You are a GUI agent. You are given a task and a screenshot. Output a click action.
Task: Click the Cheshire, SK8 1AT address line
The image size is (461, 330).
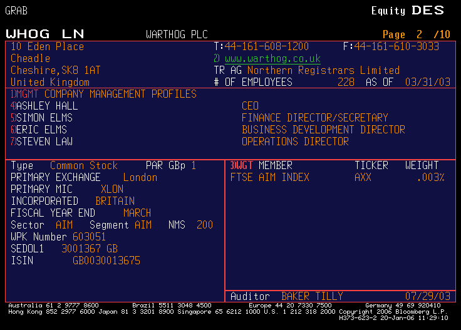tap(56, 70)
